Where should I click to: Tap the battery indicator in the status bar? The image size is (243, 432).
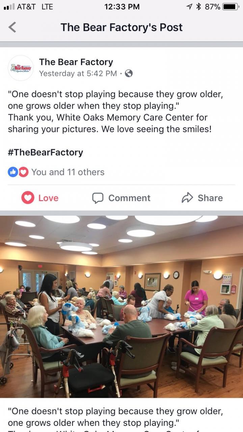231,7
